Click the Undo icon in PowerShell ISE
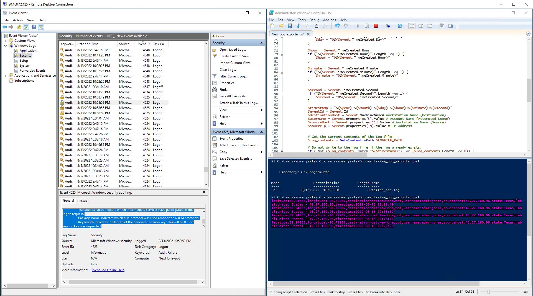The image size is (533, 296). 337,26
